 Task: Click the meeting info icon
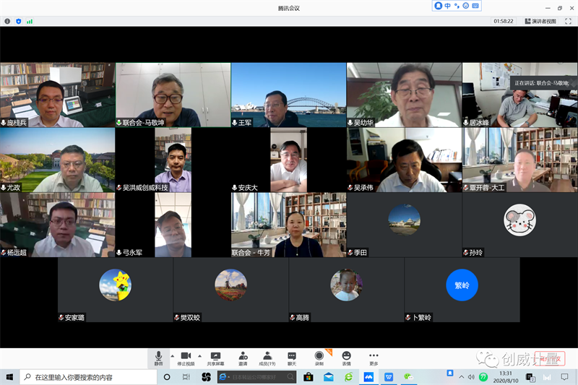(7, 21)
